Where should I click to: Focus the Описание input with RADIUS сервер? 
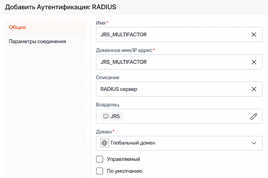click(x=179, y=89)
